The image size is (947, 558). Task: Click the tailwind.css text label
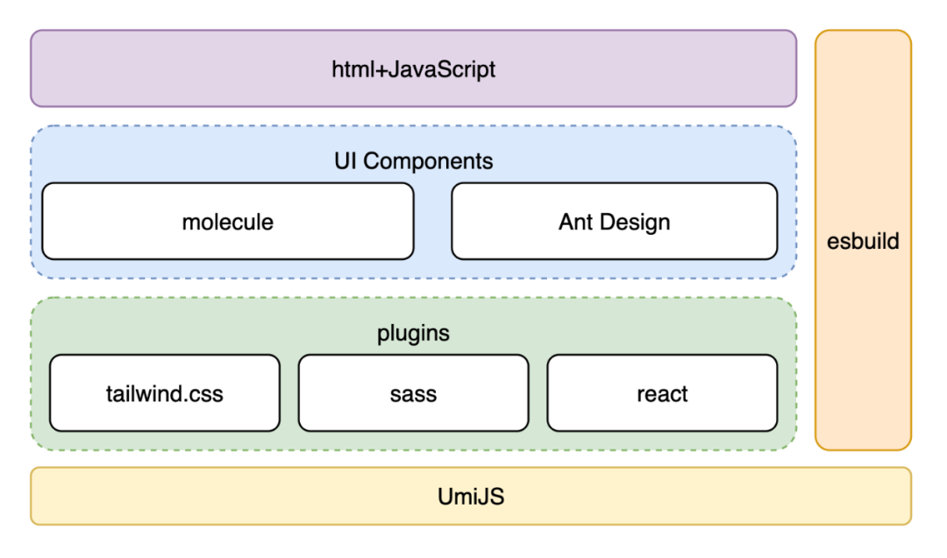165,394
